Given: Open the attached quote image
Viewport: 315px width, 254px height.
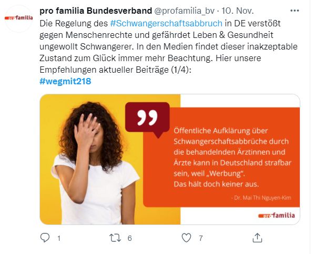Looking at the screenshot, I should point(170,159).
